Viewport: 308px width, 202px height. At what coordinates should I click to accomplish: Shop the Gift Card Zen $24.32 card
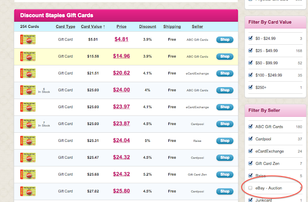click(x=225, y=175)
